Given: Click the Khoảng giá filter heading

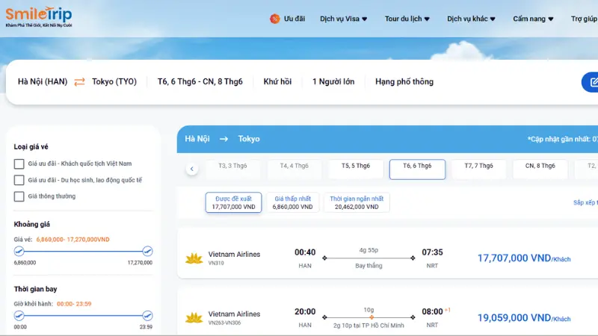Looking at the screenshot, I should pyautogui.click(x=31, y=225).
